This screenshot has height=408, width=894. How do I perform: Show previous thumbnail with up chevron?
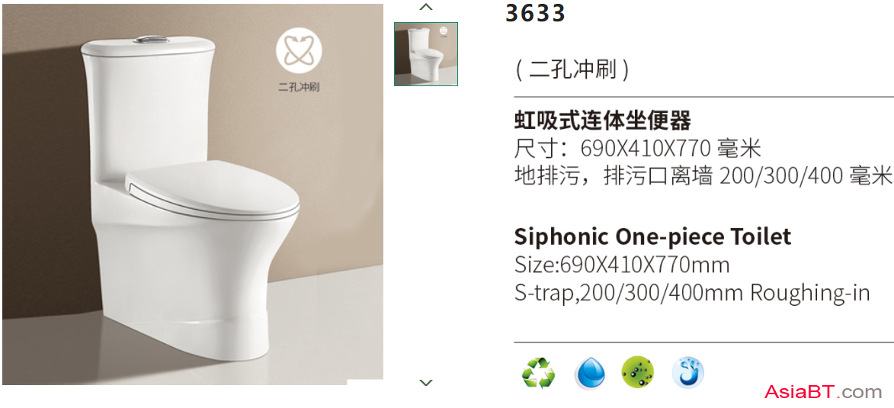click(426, 8)
